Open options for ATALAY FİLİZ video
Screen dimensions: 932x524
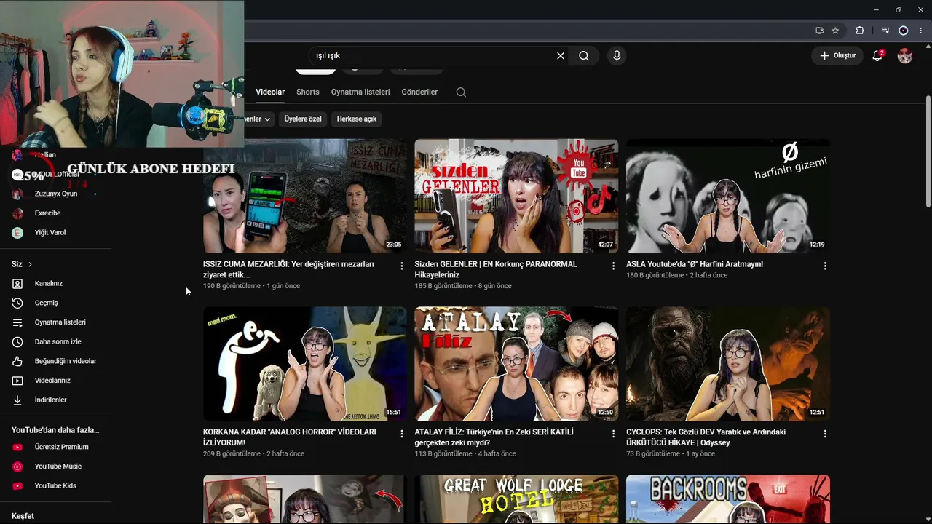613,434
